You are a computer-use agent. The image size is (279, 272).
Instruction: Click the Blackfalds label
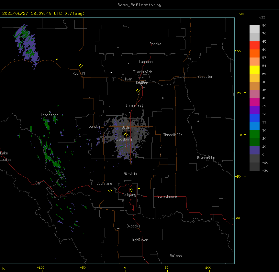tap(143, 72)
